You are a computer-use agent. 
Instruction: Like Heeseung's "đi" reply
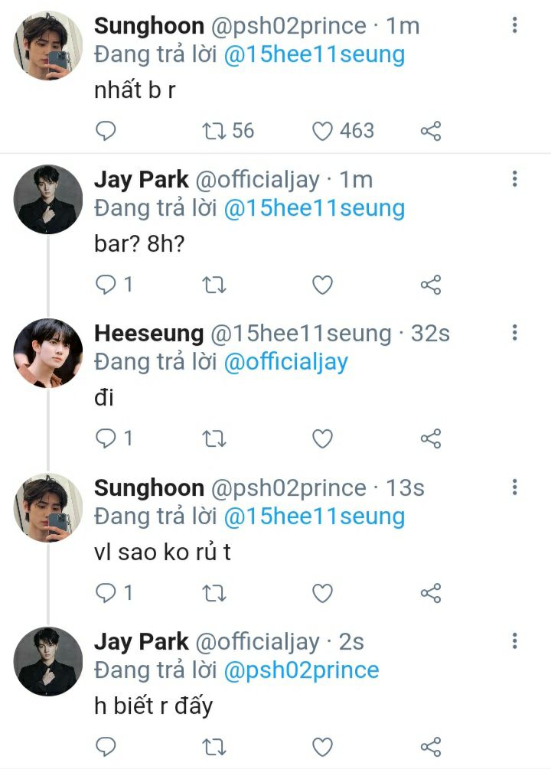tap(323, 438)
